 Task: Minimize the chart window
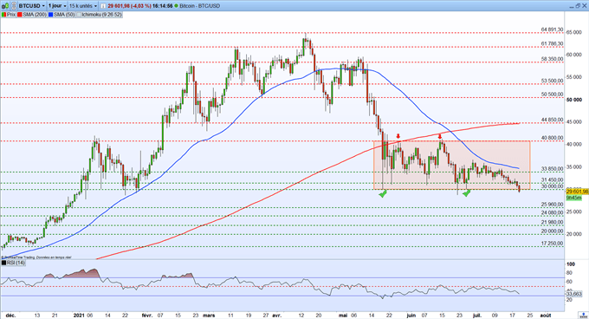point(572,7)
